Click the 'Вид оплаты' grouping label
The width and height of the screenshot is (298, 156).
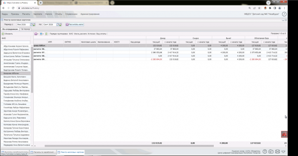(101, 34)
